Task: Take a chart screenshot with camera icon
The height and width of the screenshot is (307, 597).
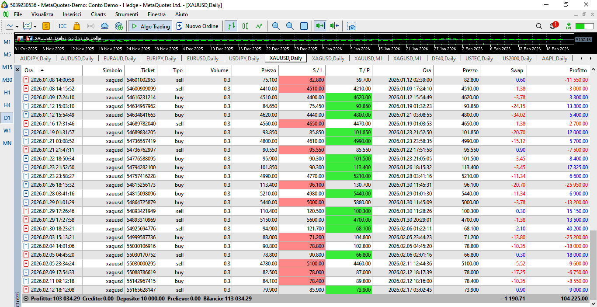Action: click(351, 26)
